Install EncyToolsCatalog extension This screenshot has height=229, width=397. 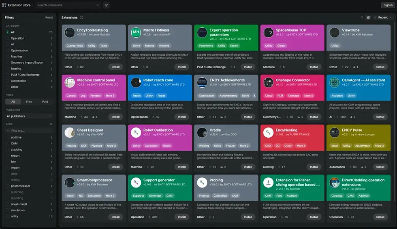click(115, 67)
